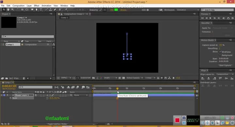Toggle Scale constrain proportions link
235x127 pixels.
coord(47,98)
